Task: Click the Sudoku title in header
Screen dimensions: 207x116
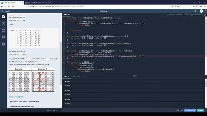Action: click(x=103, y=11)
